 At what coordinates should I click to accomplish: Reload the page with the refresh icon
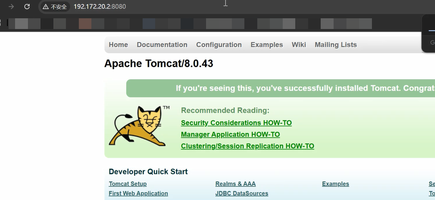[x=27, y=6]
